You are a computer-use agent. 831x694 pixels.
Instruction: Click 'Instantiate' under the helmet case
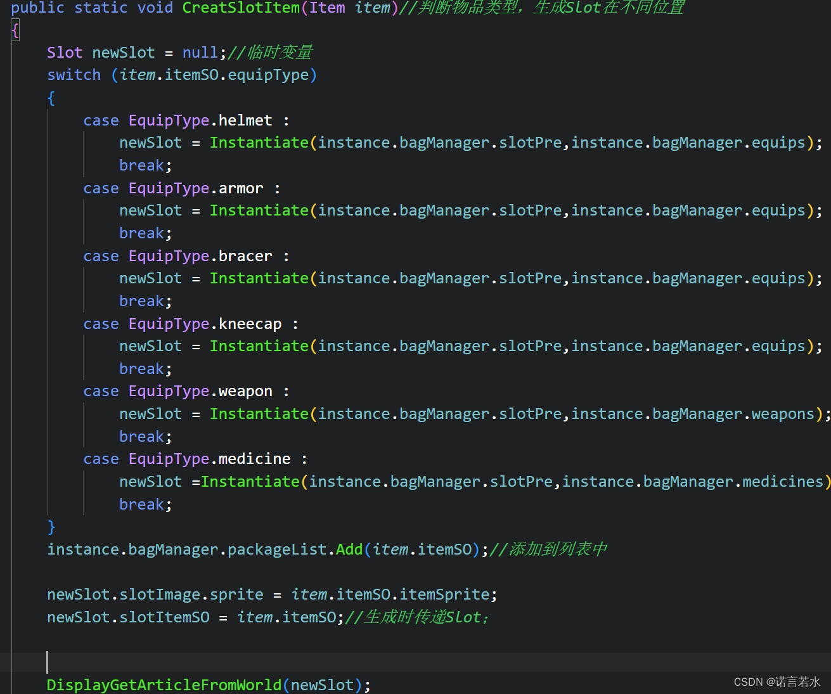(x=259, y=143)
